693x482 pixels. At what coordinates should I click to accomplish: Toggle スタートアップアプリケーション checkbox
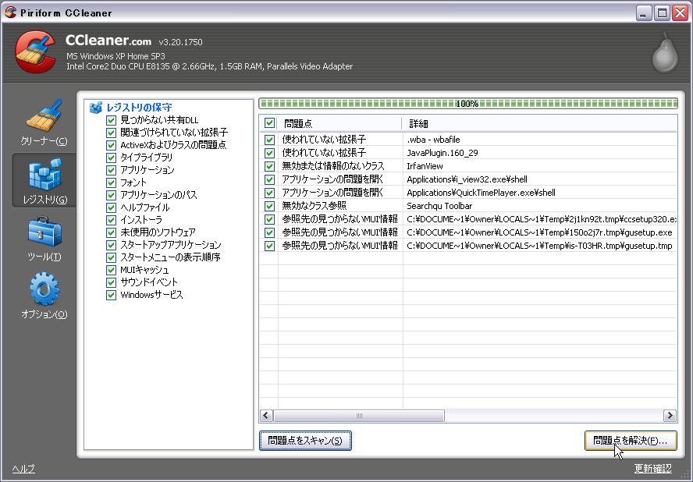(111, 245)
